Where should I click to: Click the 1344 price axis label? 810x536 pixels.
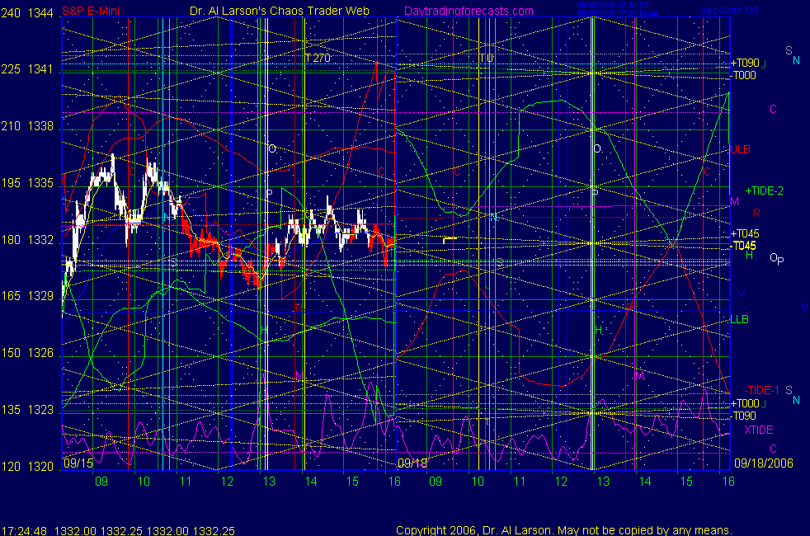click(40, 13)
